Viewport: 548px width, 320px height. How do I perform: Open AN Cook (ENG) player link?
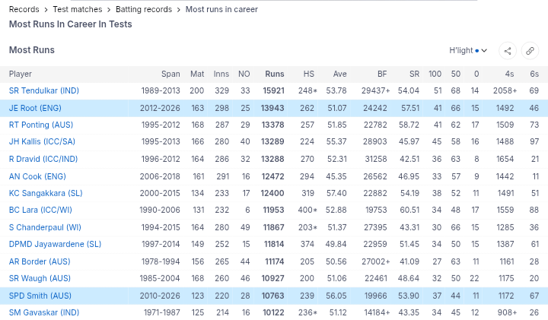(x=37, y=176)
